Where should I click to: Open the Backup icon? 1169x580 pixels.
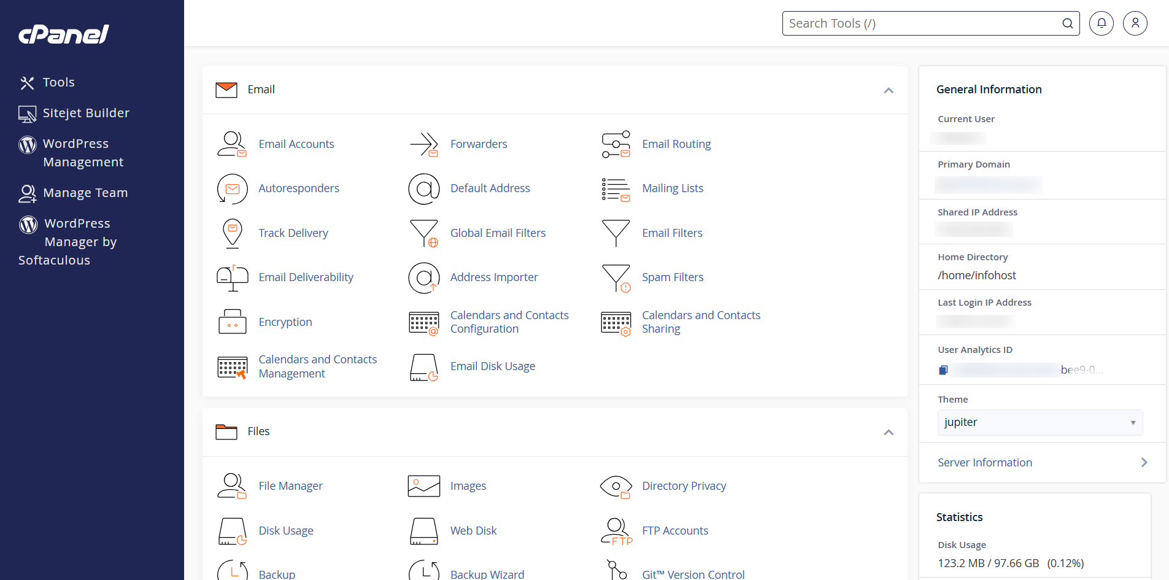(x=233, y=571)
